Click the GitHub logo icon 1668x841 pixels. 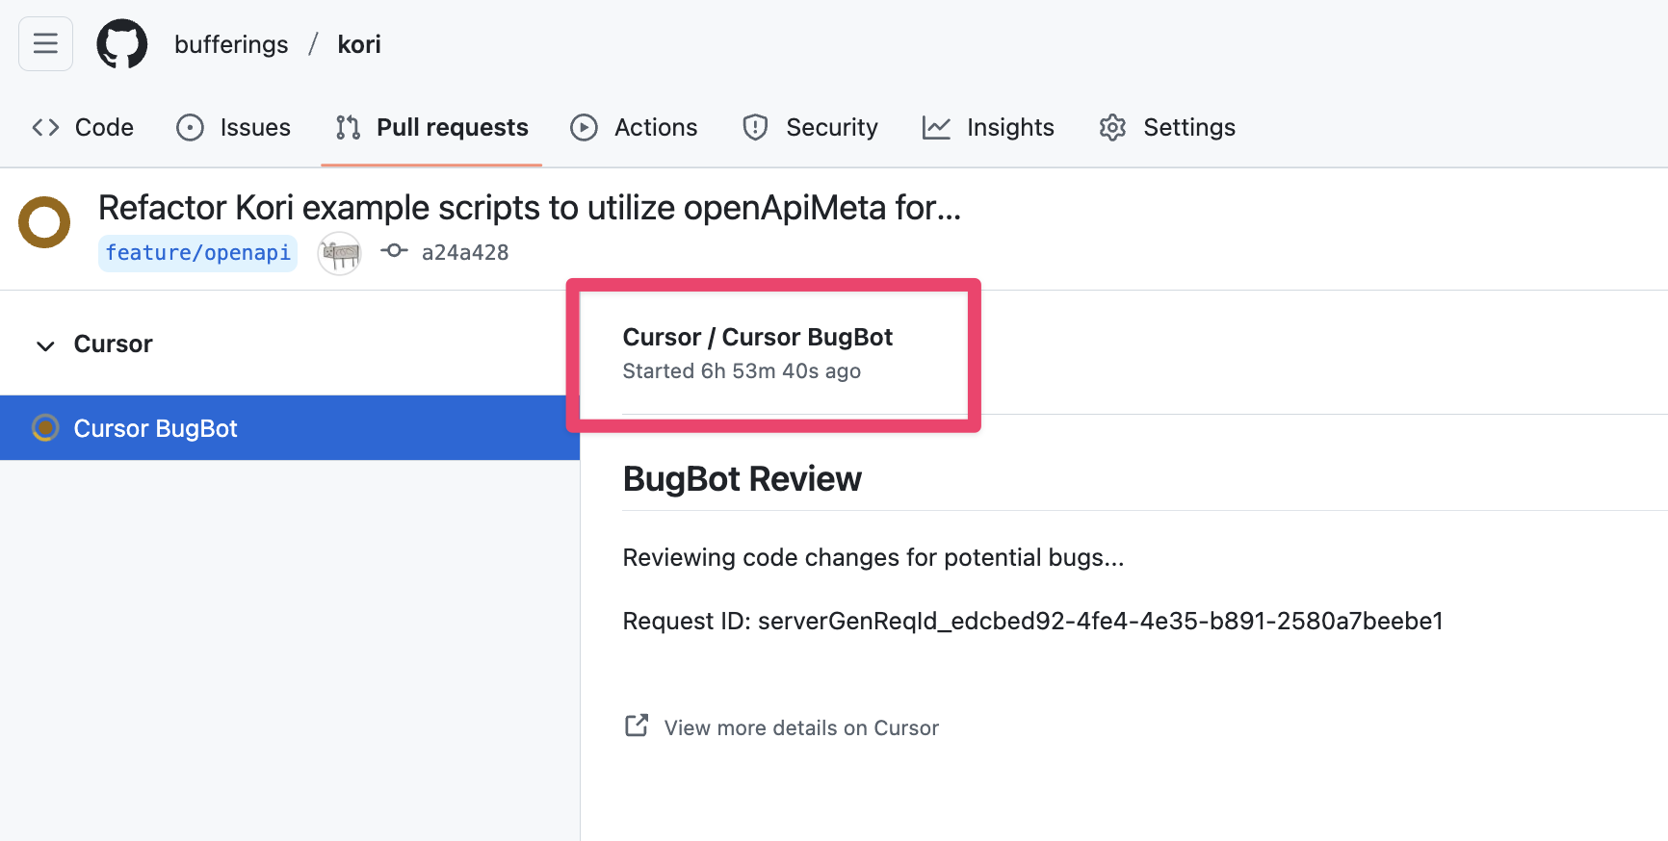[x=122, y=44]
